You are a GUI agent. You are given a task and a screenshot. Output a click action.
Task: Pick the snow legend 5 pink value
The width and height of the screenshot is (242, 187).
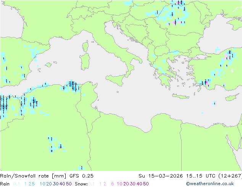[x=113, y=184]
